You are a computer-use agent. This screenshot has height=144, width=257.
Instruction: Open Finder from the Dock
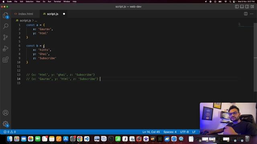[x=10, y=139]
